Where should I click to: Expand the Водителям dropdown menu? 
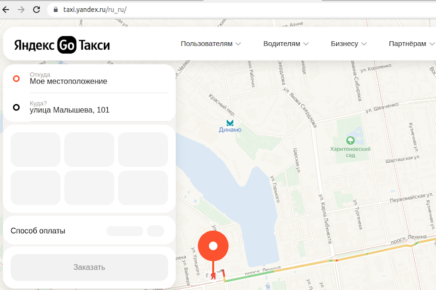[x=286, y=44]
